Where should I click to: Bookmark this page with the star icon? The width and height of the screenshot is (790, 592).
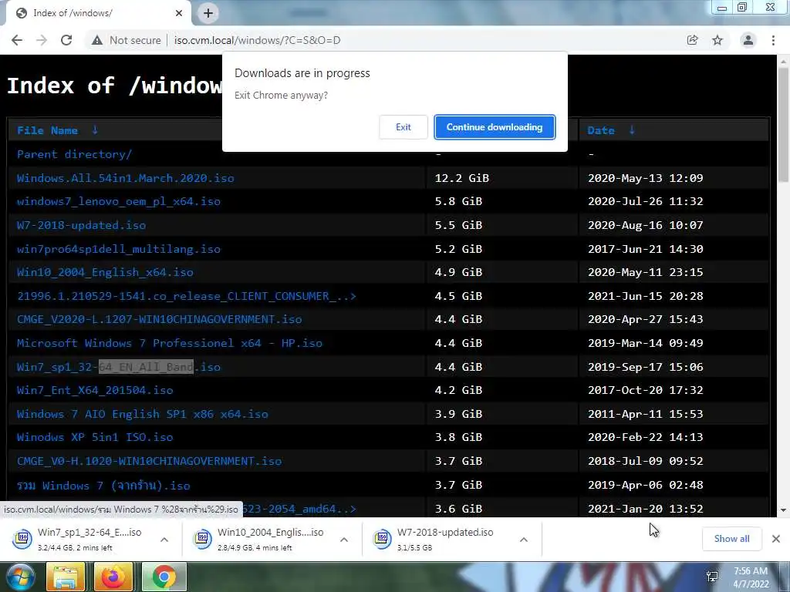(x=717, y=40)
